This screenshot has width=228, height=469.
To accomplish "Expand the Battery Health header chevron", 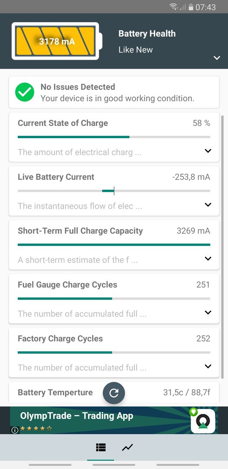I will (217, 58).
